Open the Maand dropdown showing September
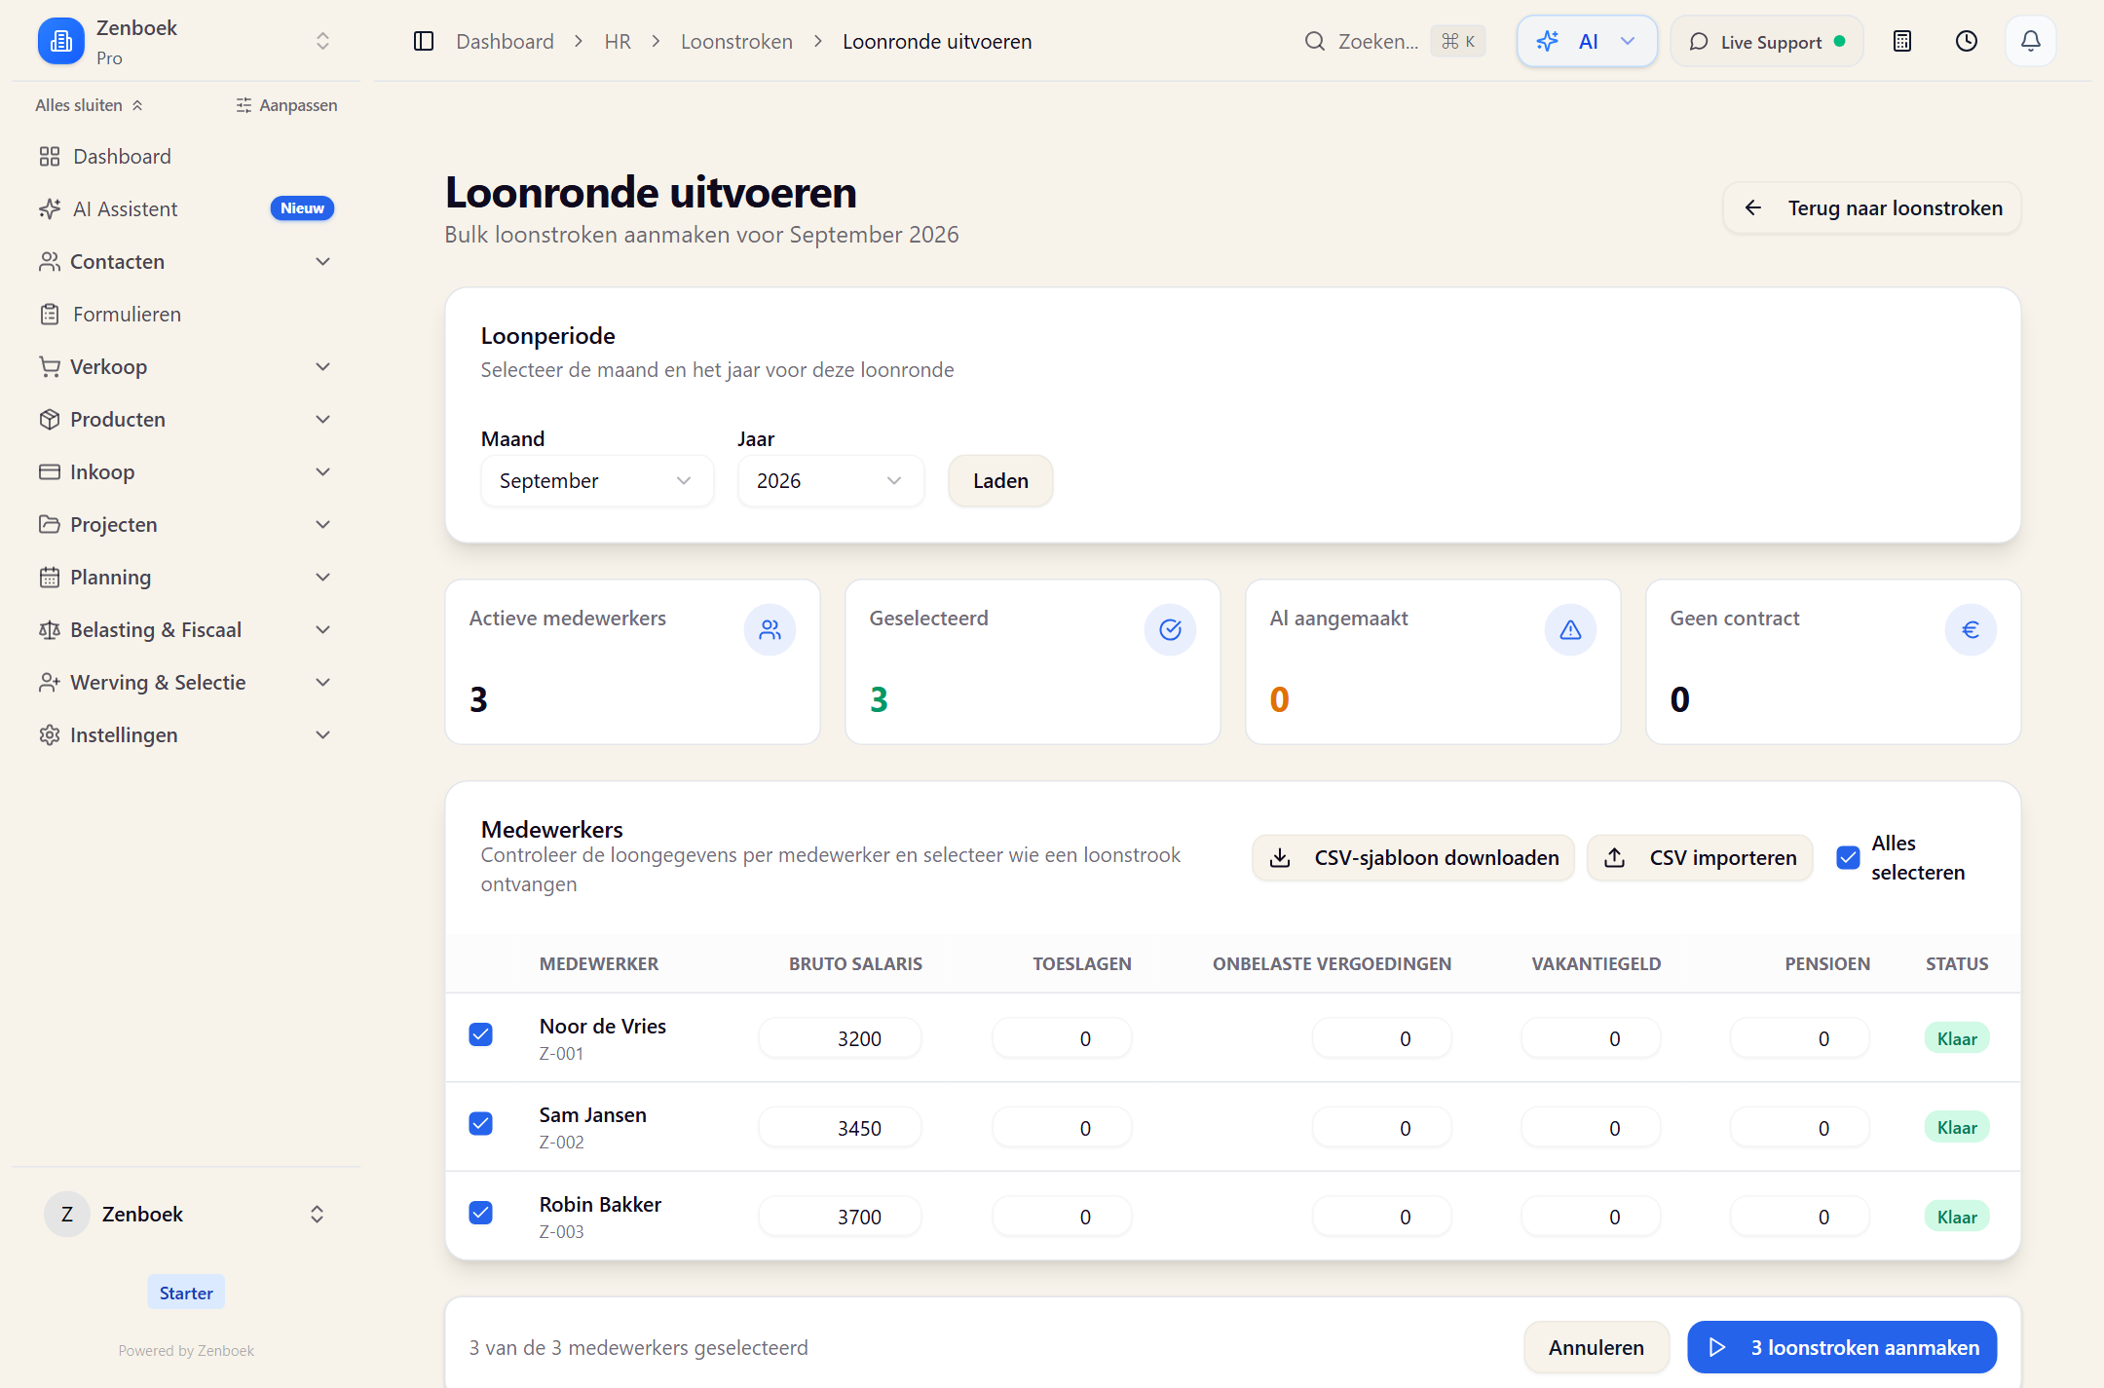 pyautogui.click(x=596, y=481)
